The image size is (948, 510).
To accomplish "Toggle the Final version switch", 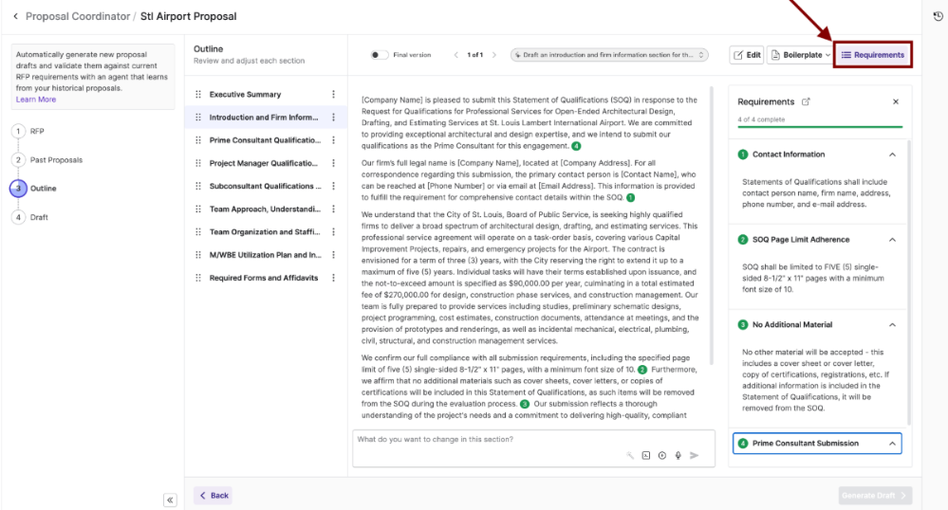I will tap(379, 55).
